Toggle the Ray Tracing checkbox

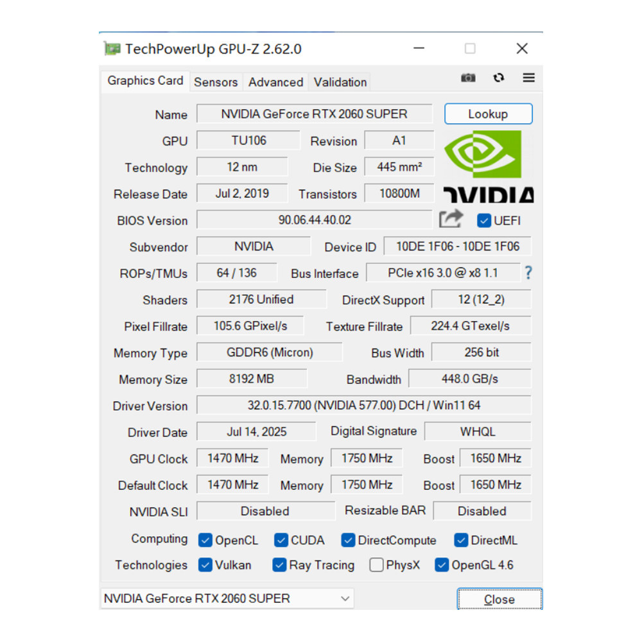279,565
